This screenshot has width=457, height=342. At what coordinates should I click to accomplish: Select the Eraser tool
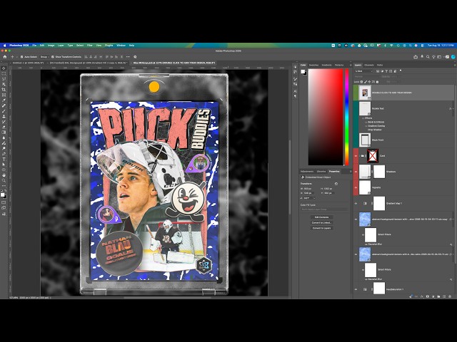click(x=4, y=127)
